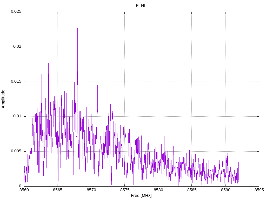Viewport: 266px width, 199px height.
Task: Click the 8595 x-axis tick label
Action: 259,190
